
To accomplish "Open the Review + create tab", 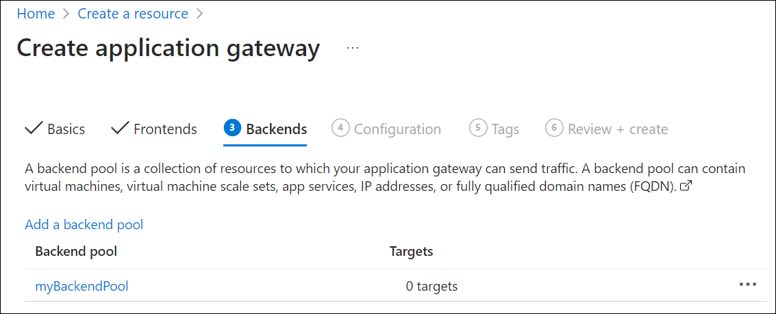I will (x=617, y=129).
